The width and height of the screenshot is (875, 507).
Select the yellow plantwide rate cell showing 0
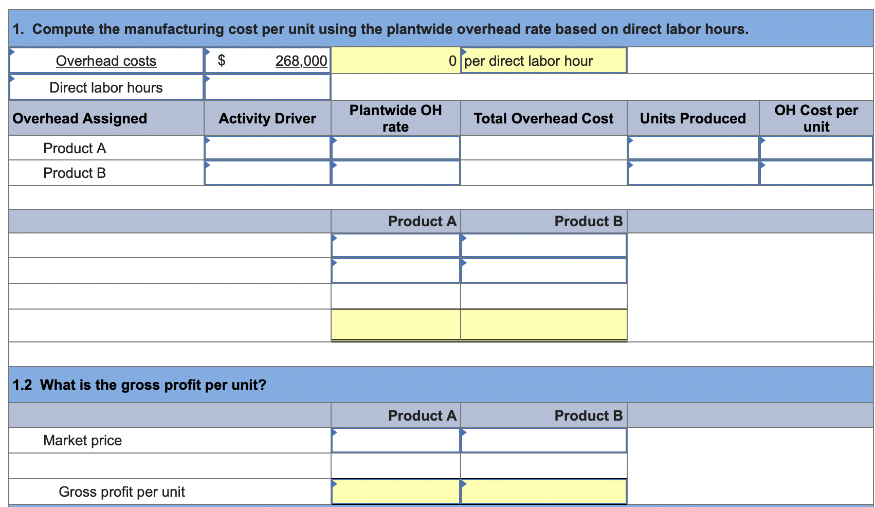[396, 60]
